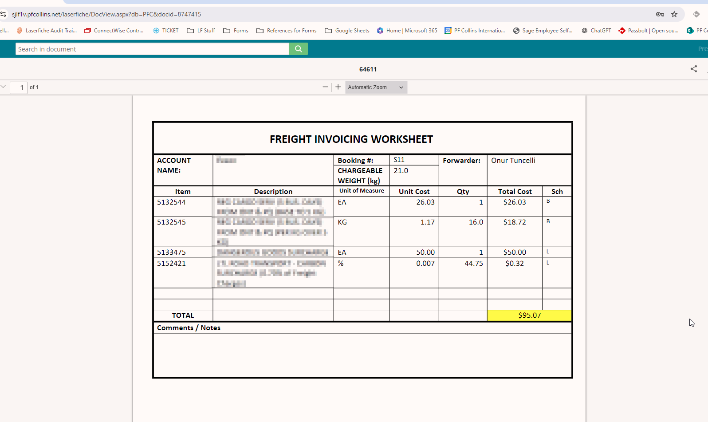
Task: Bookmark this page with the star icon
Action: tap(674, 14)
